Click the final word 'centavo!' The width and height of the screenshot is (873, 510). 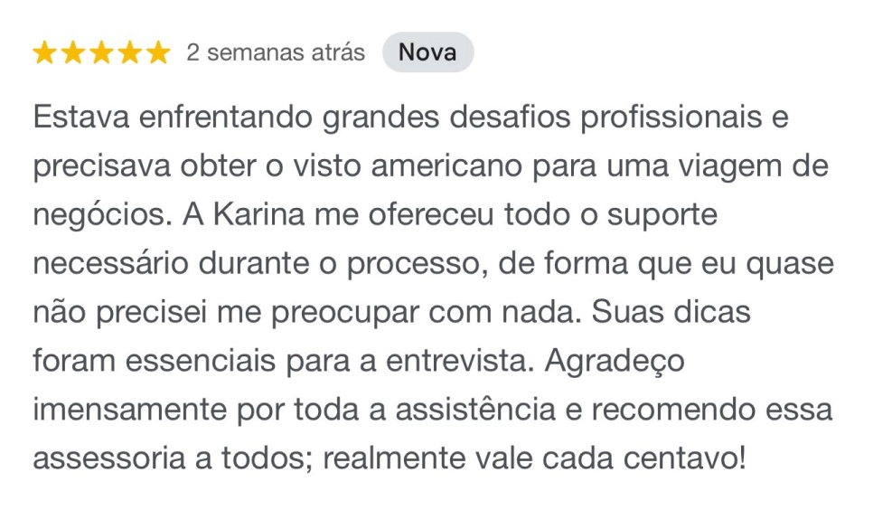pyautogui.click(x=684, y=458)
